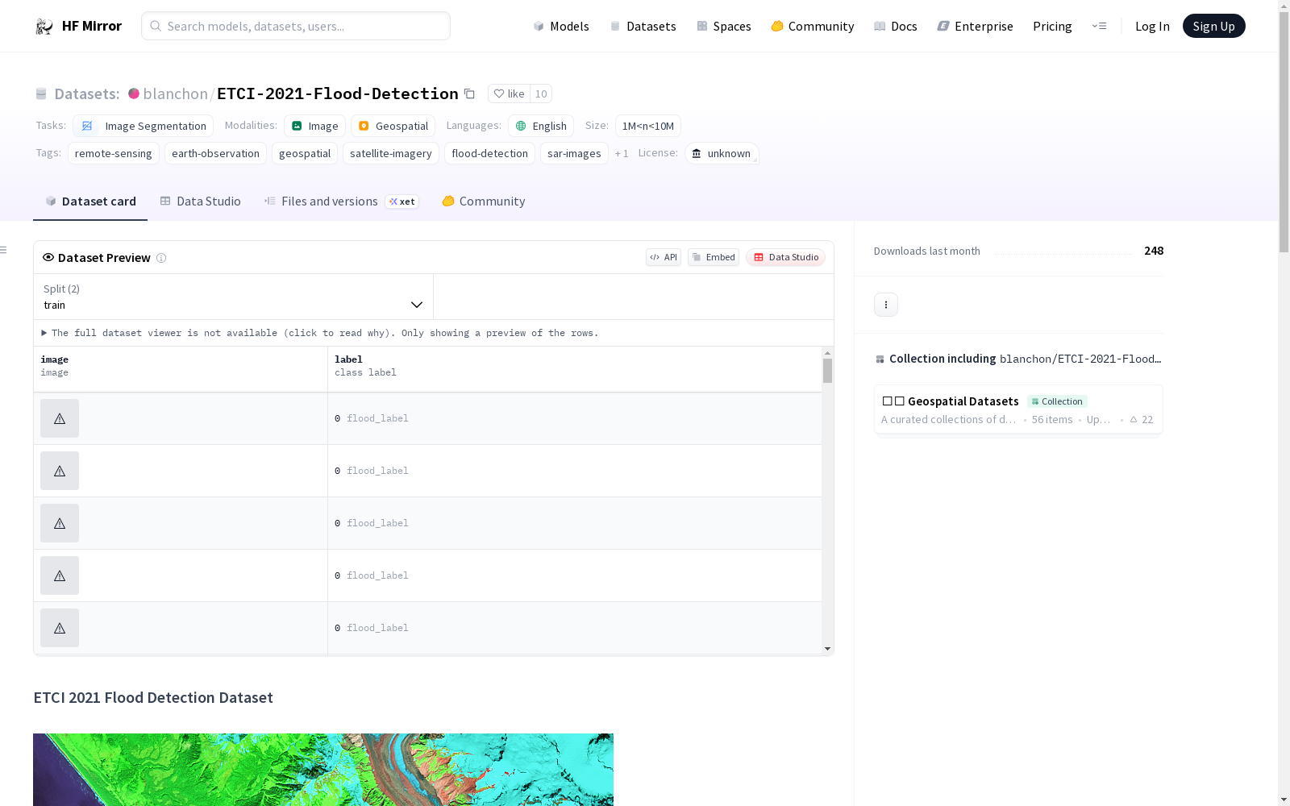Expand the Split train dropdown

233,297
